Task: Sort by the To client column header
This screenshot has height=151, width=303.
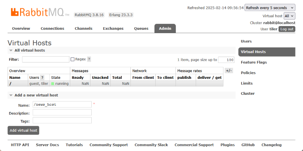Action: [165, 78]
